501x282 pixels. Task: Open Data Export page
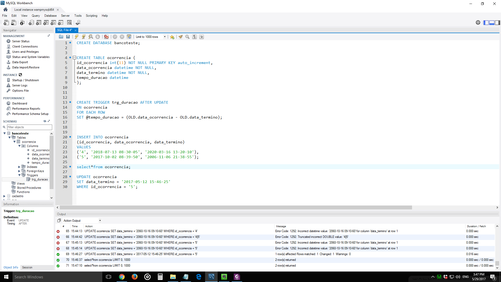pos(20,62)
